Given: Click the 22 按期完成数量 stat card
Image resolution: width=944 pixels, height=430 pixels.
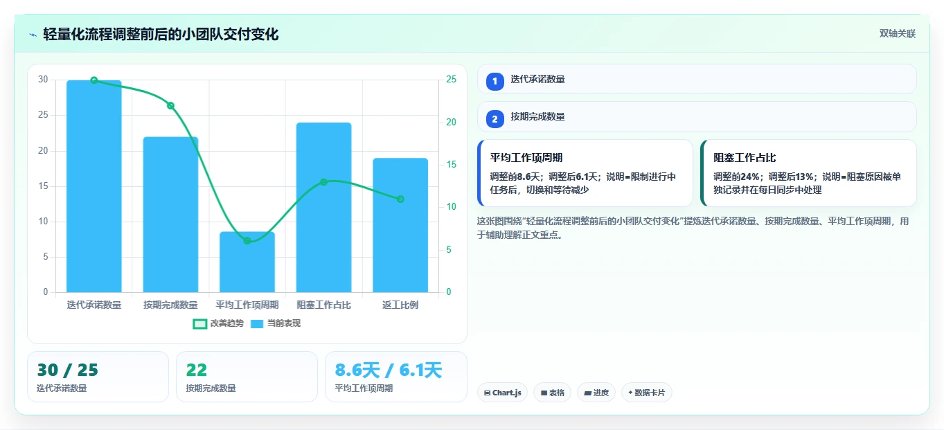Looking at the screenshot, I should (x=247, y=377).
